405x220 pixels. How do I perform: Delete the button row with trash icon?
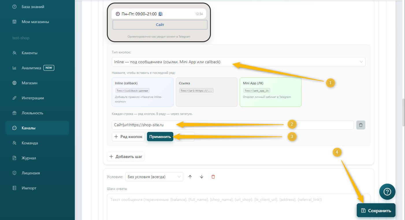tap(361, 125)
